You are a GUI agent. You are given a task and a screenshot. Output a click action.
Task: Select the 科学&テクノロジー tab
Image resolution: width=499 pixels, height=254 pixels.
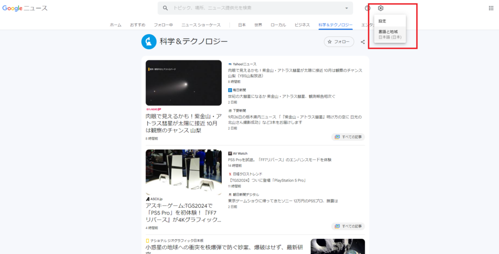pyautogui.click(x=335, y=25)
